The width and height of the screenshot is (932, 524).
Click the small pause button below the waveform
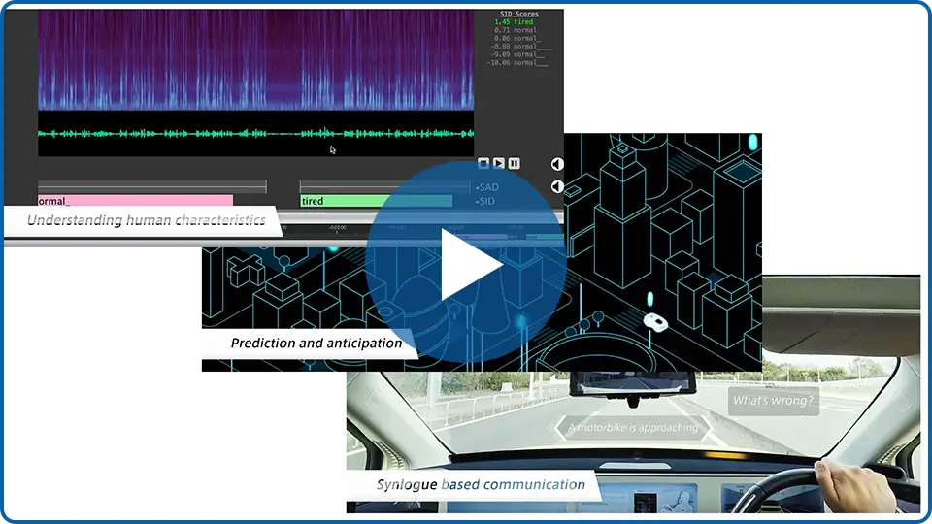pos(515,163)
